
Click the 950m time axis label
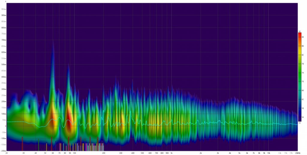point(4,9)
